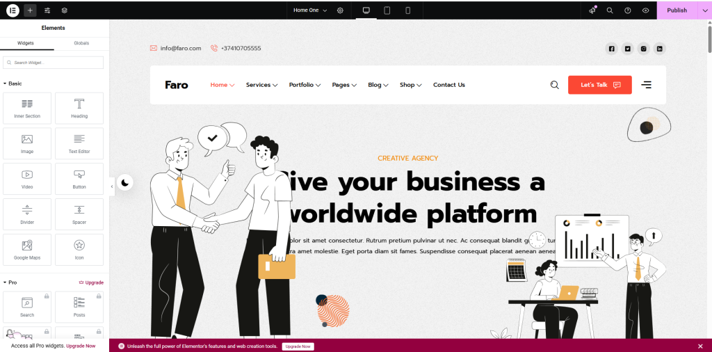Preview changes with the eye icon

point(646,10)
